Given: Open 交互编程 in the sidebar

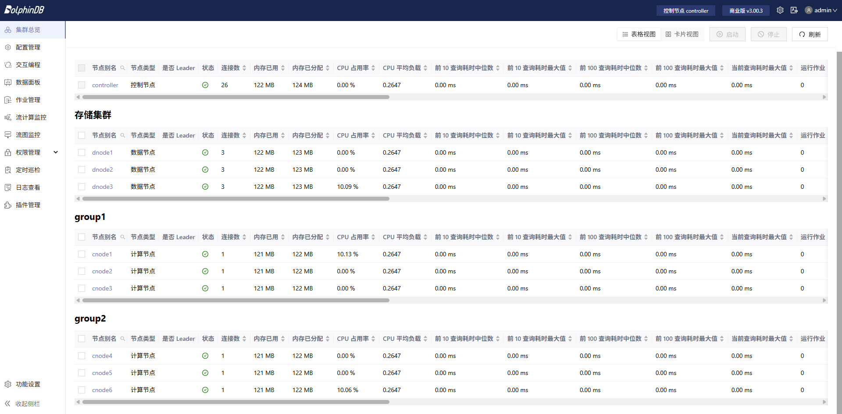Looking at the screenshot, I should tap(28, 65).
